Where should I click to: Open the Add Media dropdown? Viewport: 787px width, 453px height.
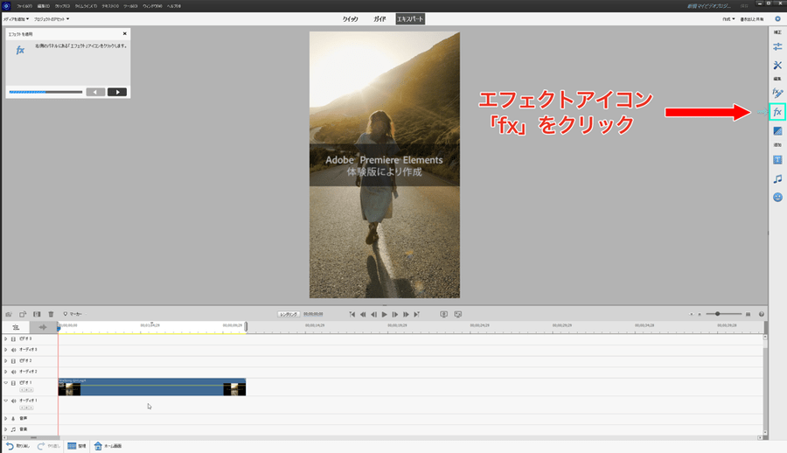tap(16, 19)
